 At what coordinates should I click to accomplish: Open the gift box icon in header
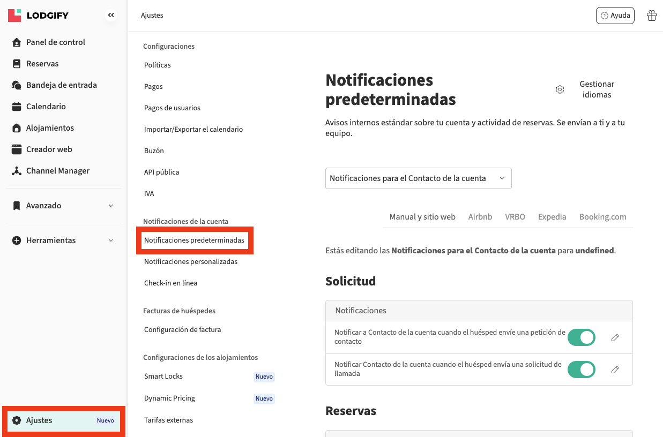tap(652, 16)
